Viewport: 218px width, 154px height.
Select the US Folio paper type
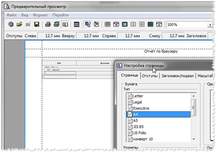point(159,133)
